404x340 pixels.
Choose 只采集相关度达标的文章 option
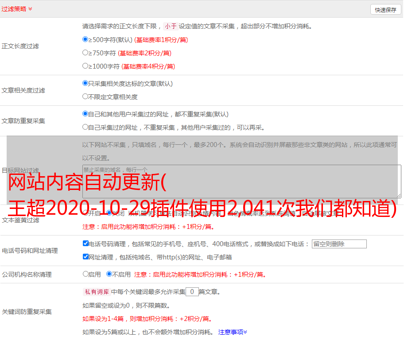tap(85, 83)
